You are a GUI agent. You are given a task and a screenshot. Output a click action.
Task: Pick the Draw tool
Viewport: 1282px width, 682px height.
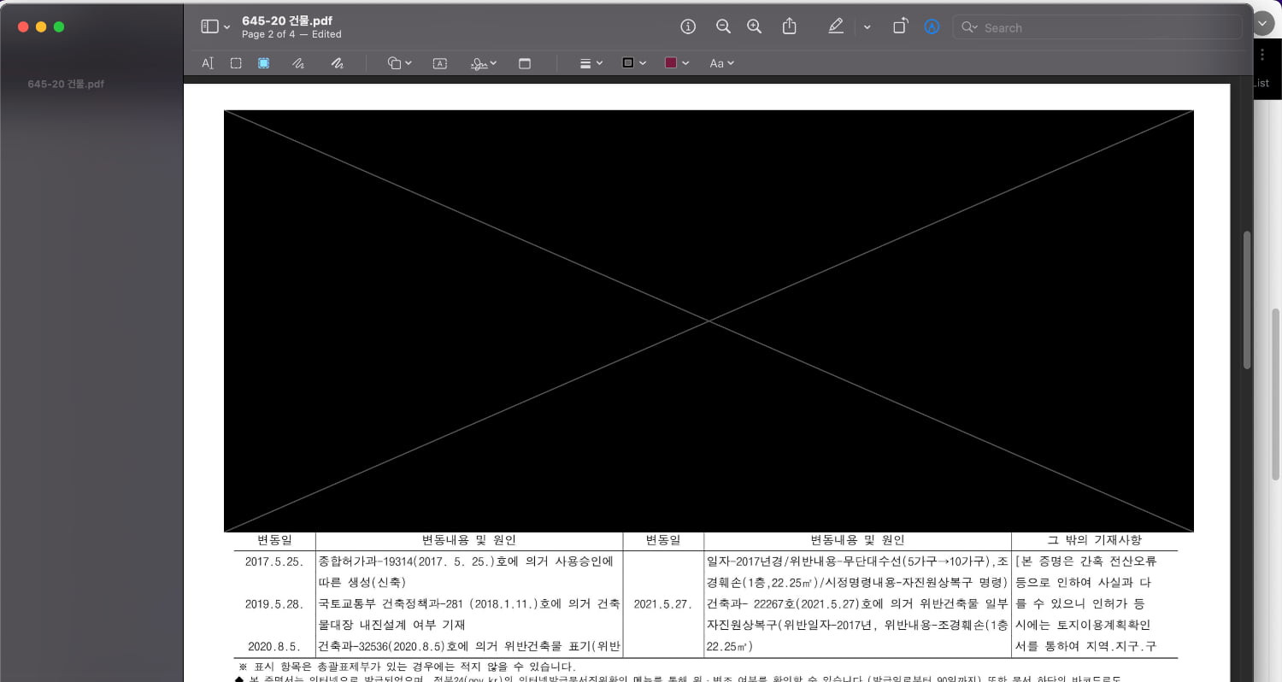click(337, 63)
